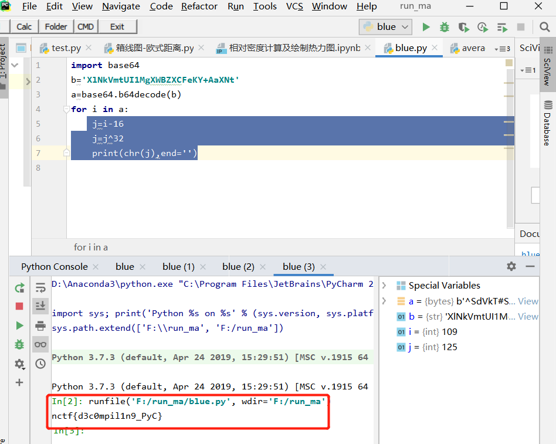Click the code inspection status square
Viewport: 556px width, 444px height.
point(509,63)
